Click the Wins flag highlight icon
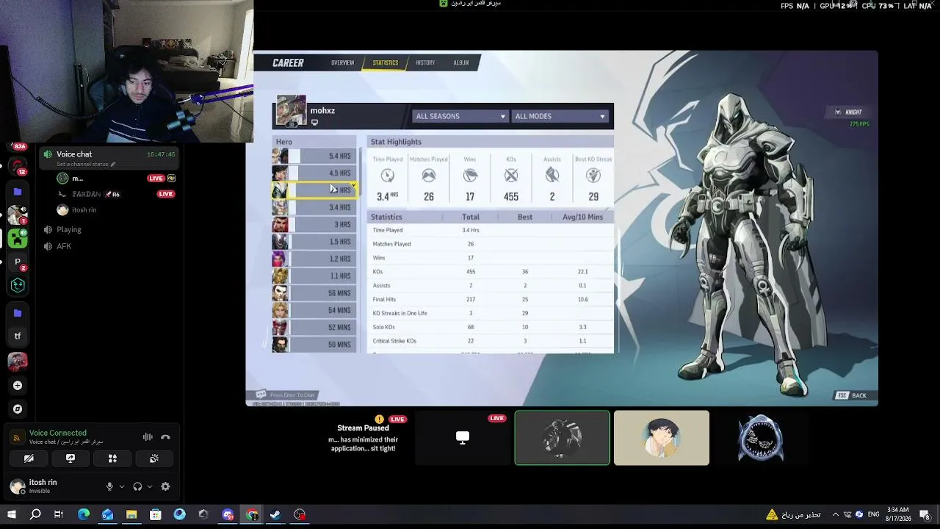 pyautogui.click(x=470, y=176)
